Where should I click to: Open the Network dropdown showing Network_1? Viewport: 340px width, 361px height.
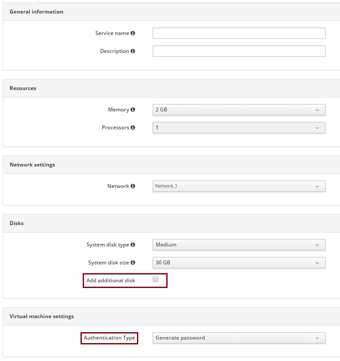pyautogui.click(x=239, y=186)
